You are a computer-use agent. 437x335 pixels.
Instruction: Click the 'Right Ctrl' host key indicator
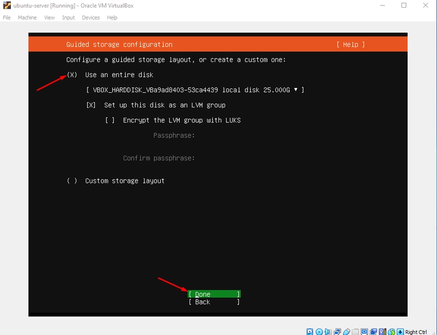(x=416, y=332)
